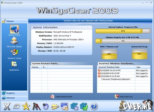Click the blue gear with checkmark icon

point(46,106)
